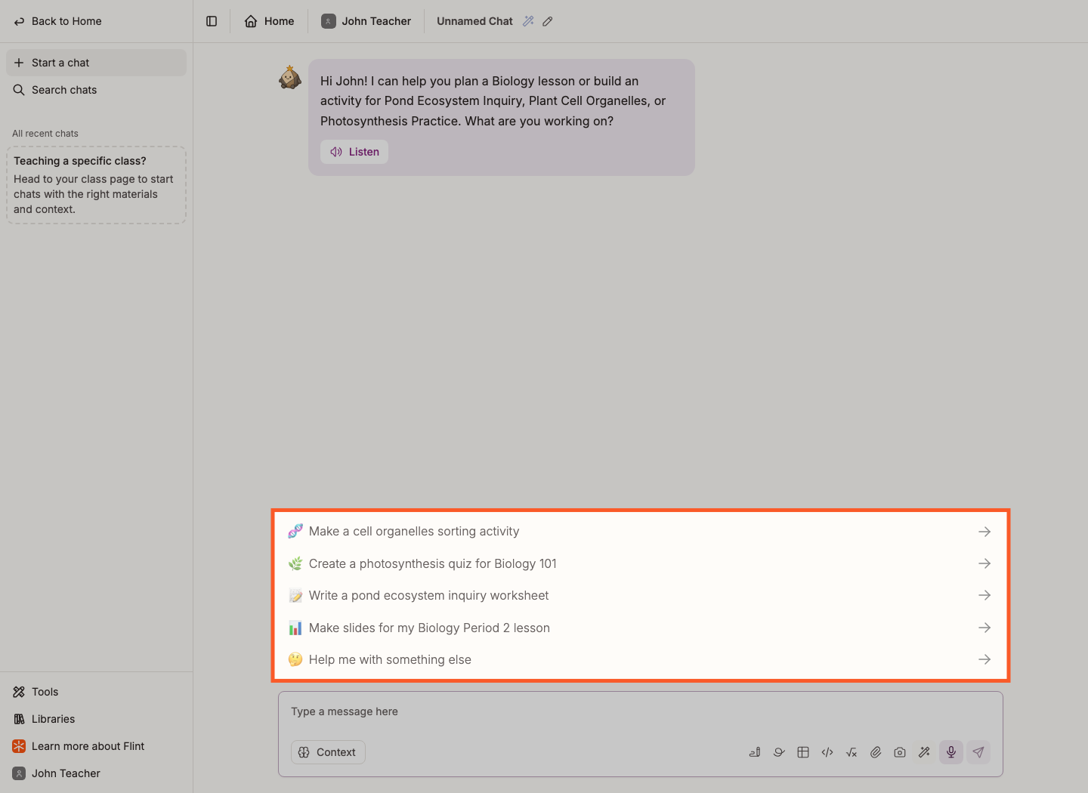This screenshot has height=793, width=1088.
Task: Choose 'Make a cell organelles sorting activity'
Action: 640,532
